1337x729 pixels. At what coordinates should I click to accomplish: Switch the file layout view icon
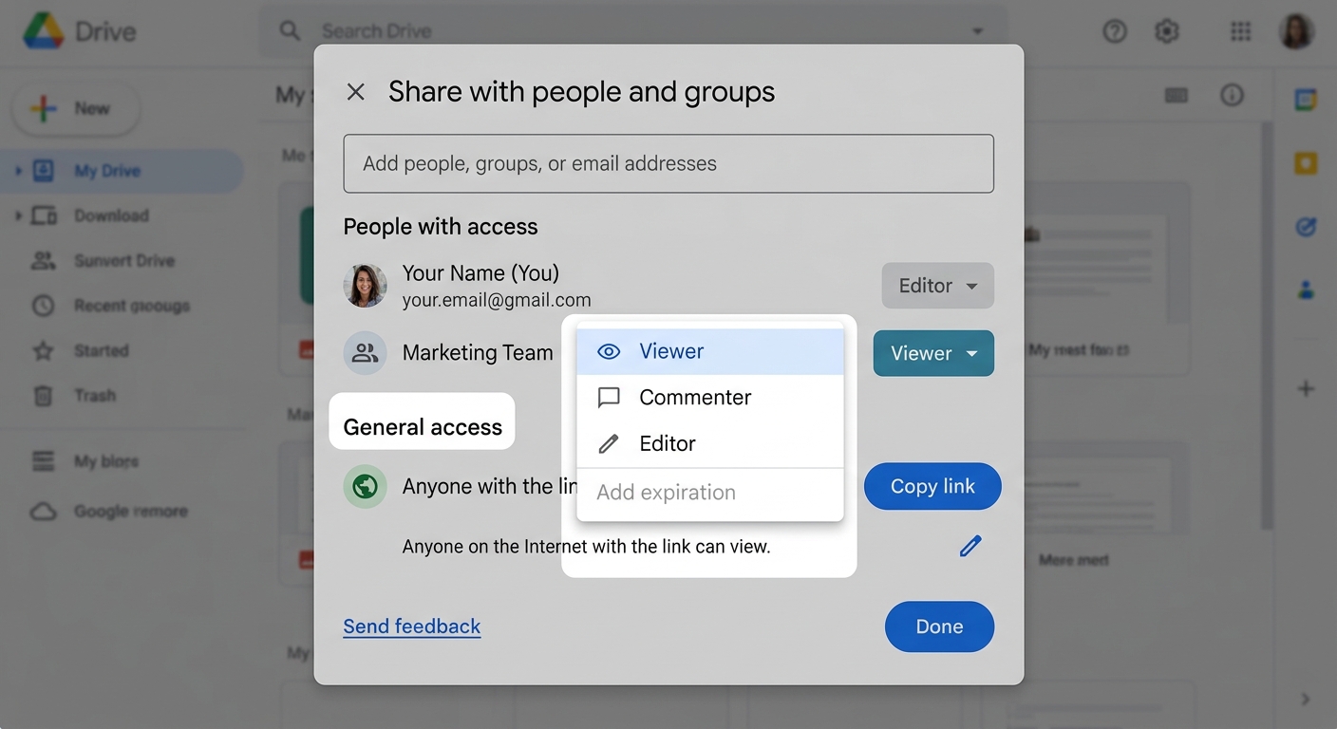[x=1177, y=95]
